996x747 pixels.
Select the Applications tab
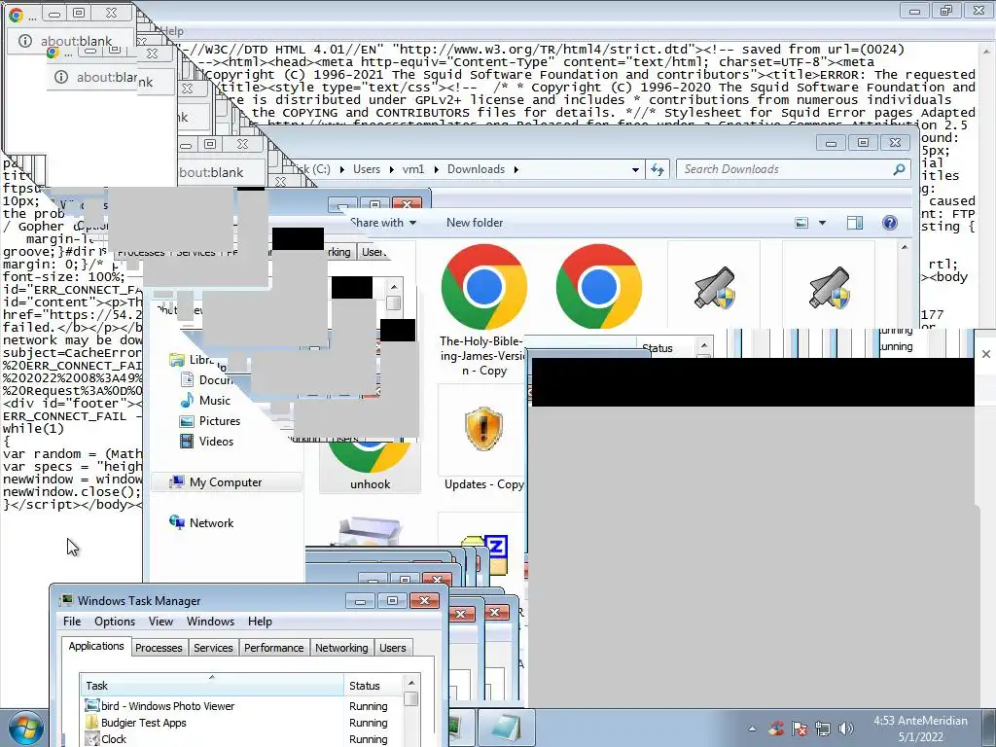(x=96, y=646)
